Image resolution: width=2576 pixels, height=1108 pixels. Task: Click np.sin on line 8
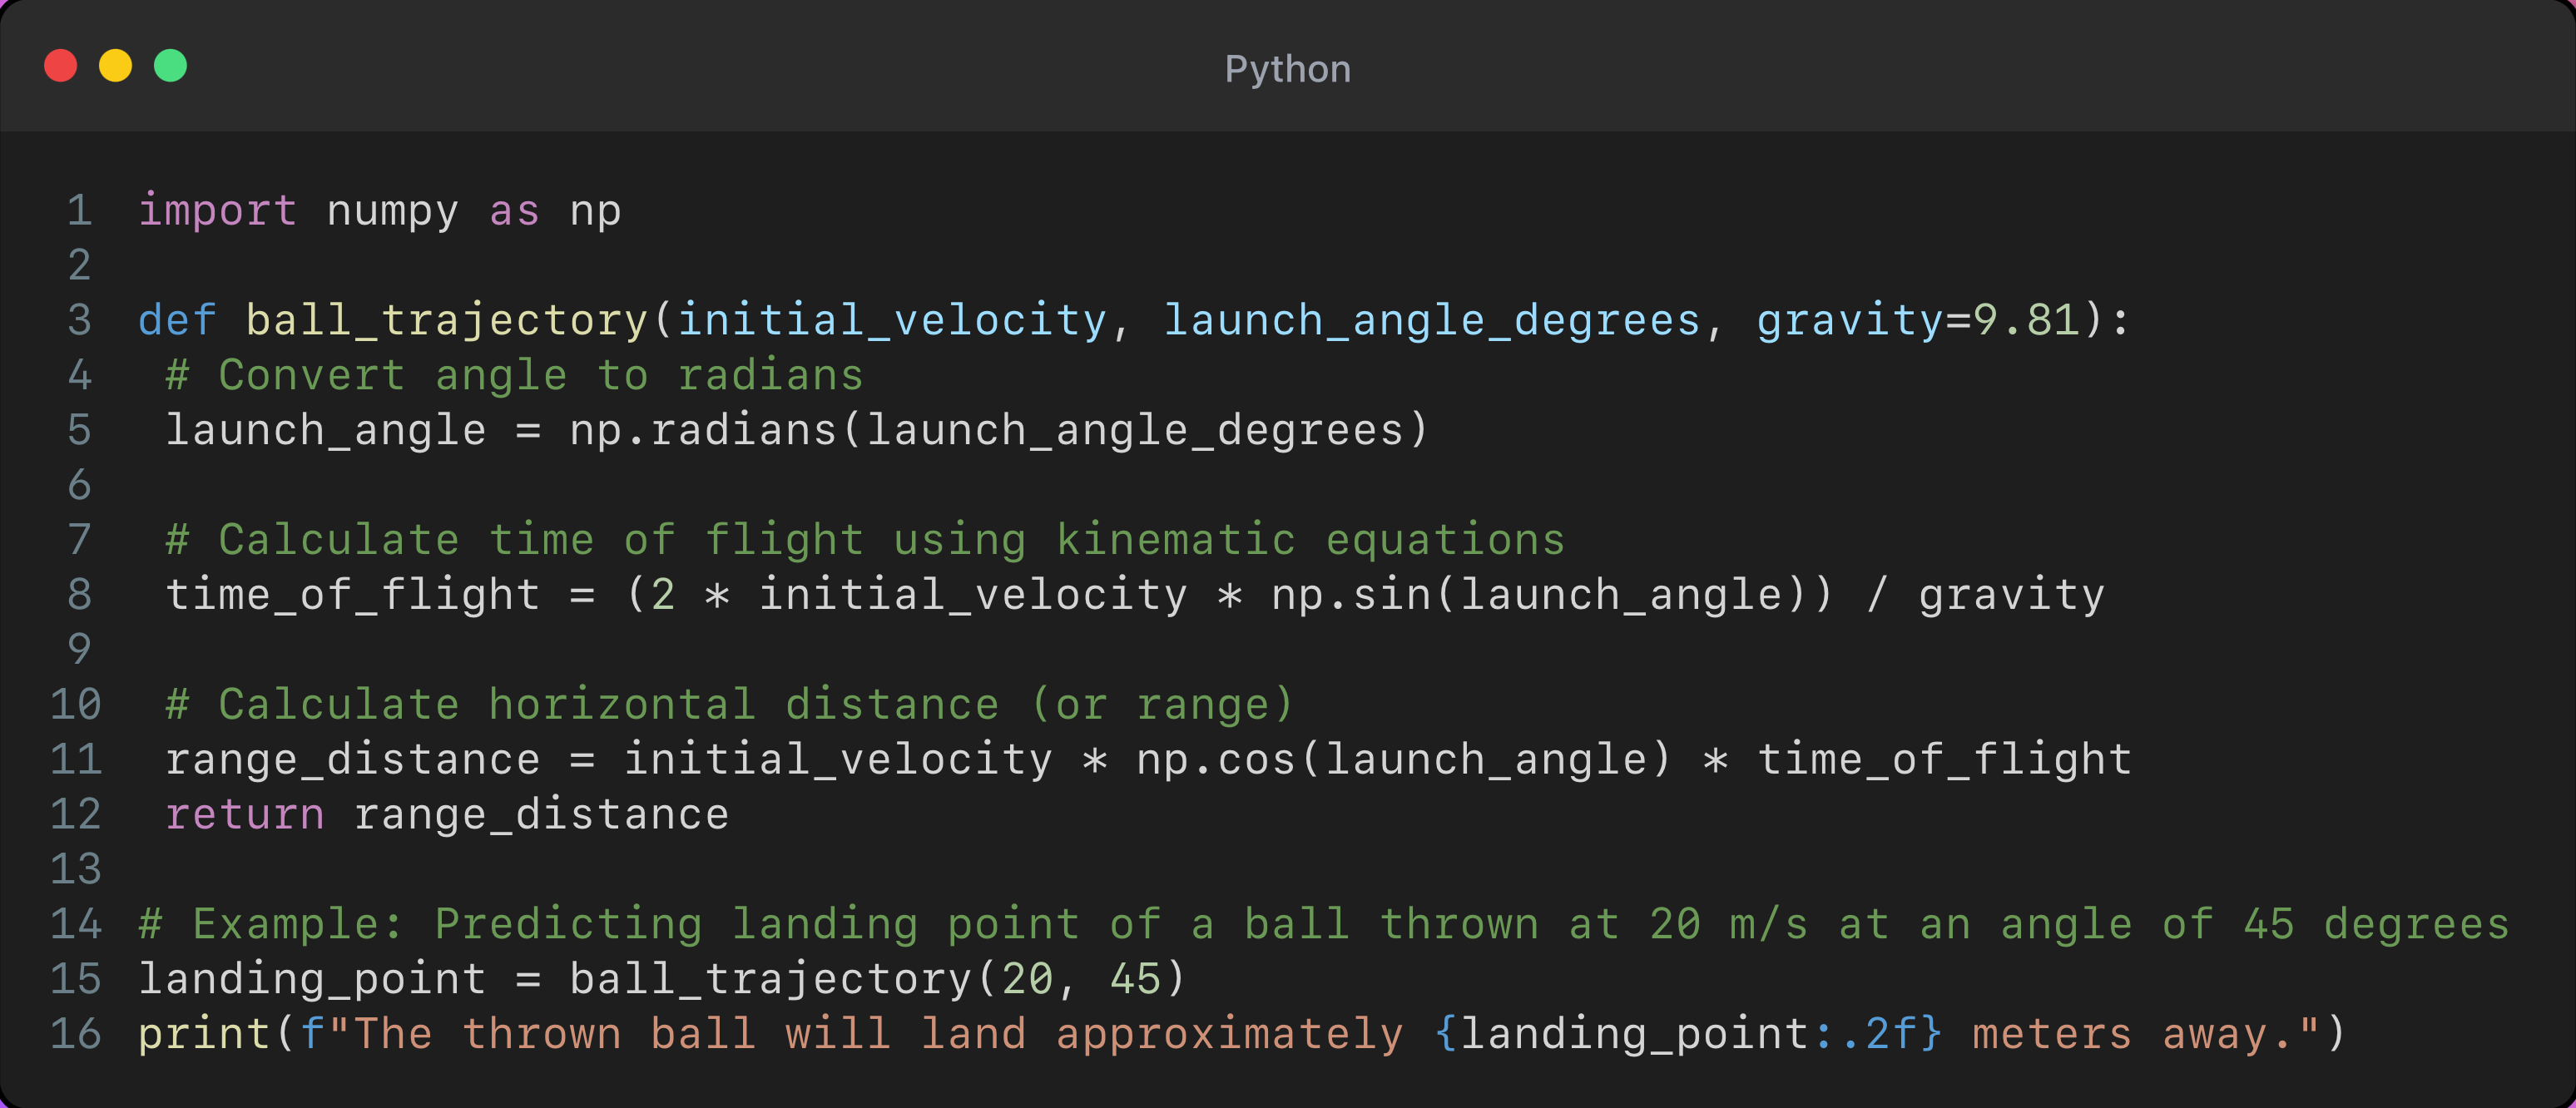pyautogui.click(x=1350, y=596)
